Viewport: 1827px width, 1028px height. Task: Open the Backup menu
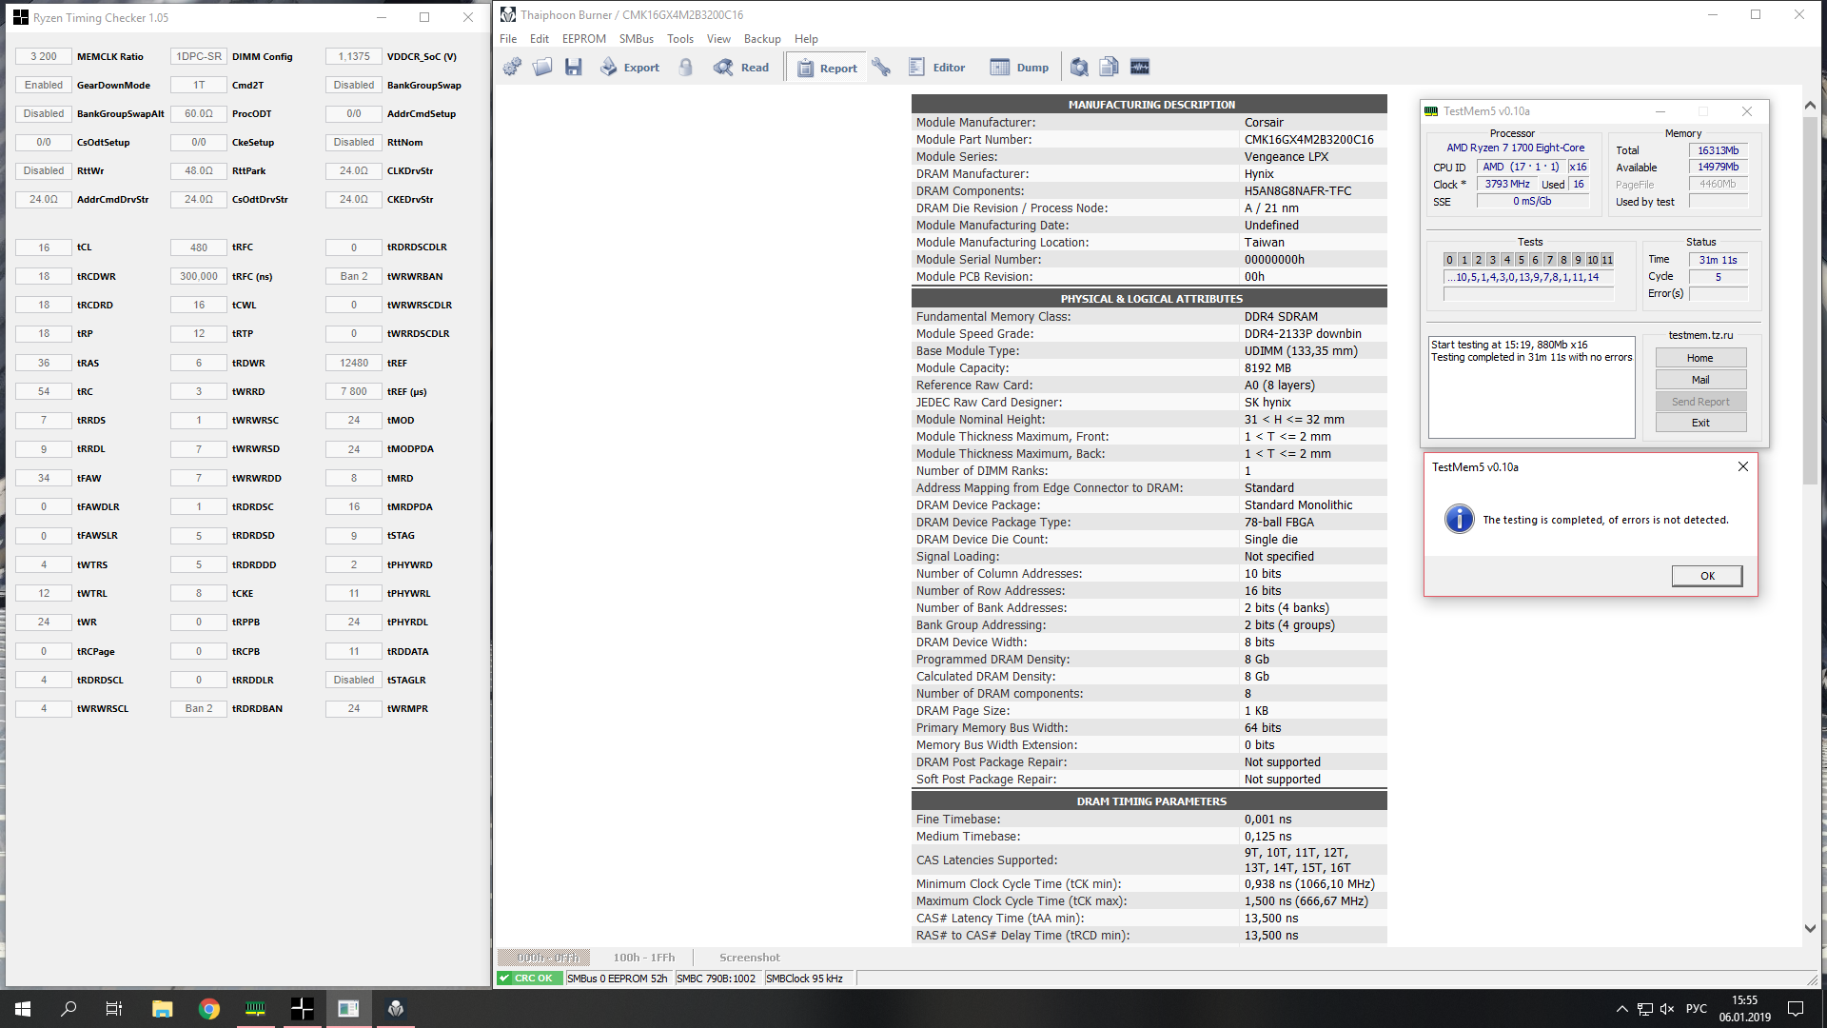[761, 39]
